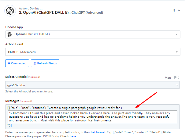Click the refresh arrows icon on Refresh Fields
Screen dimensions: 185x140
(x=35, y=63)
